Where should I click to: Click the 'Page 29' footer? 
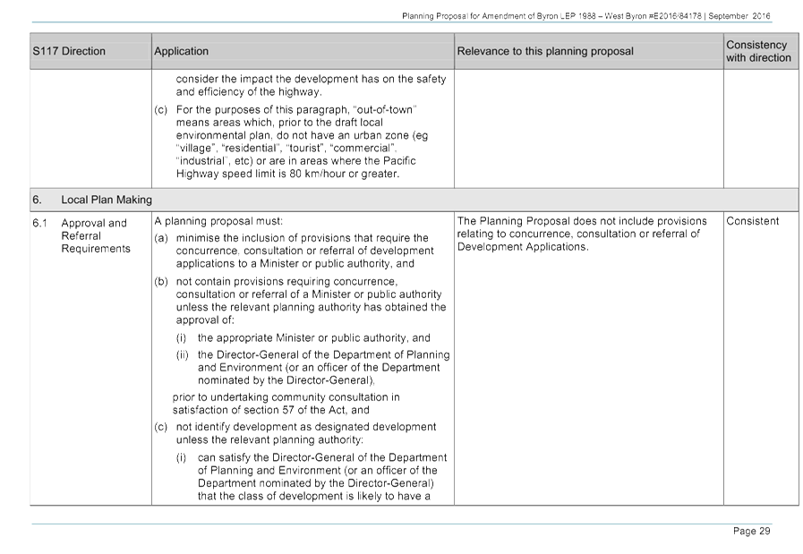(x=751, y=531)
